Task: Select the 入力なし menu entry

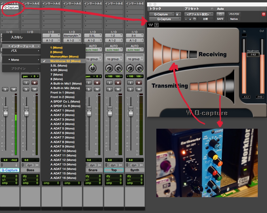Action: pyautogui.click(x=21, y=37)
